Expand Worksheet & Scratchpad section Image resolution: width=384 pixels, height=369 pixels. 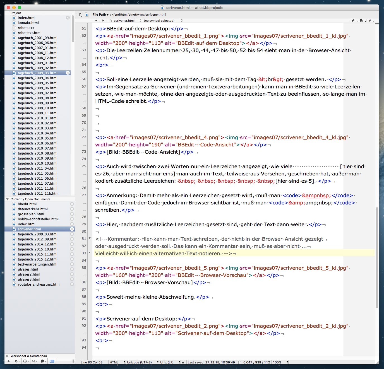[x=7, y=356]
